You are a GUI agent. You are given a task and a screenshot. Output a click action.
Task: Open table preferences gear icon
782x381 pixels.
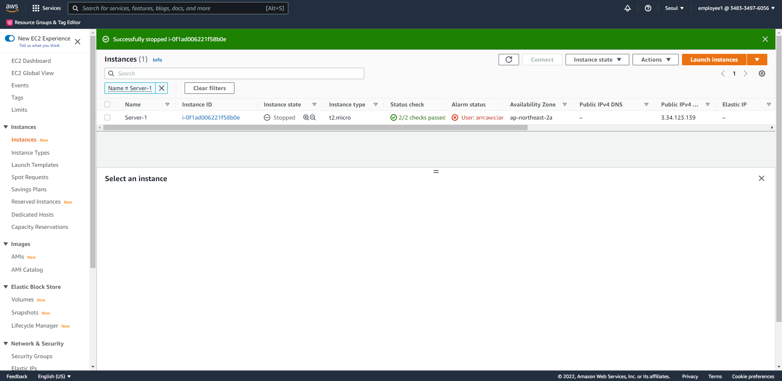tap(762, 73)
